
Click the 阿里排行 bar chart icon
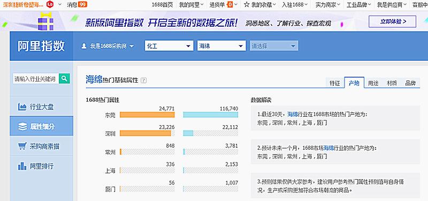click(22, 166)
